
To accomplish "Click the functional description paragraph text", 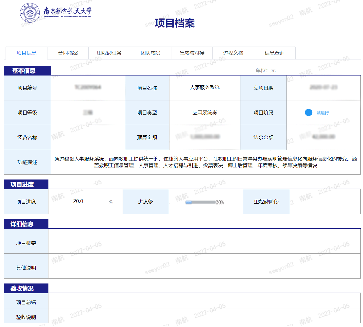I will pyautogui.click(x=205, y=162).
